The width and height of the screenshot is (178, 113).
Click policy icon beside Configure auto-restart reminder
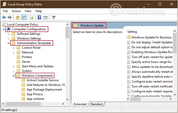[129, 82]
